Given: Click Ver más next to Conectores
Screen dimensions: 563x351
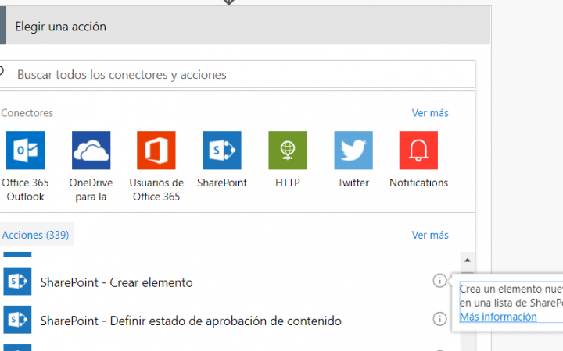Looking at the screenshot, I should pyautogui.click(x=430, y=113).
